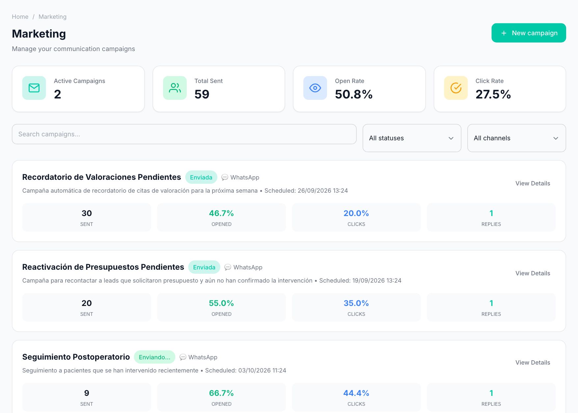Go to Home breadcrumb
The image size is (578, 413).
point(20,17)
